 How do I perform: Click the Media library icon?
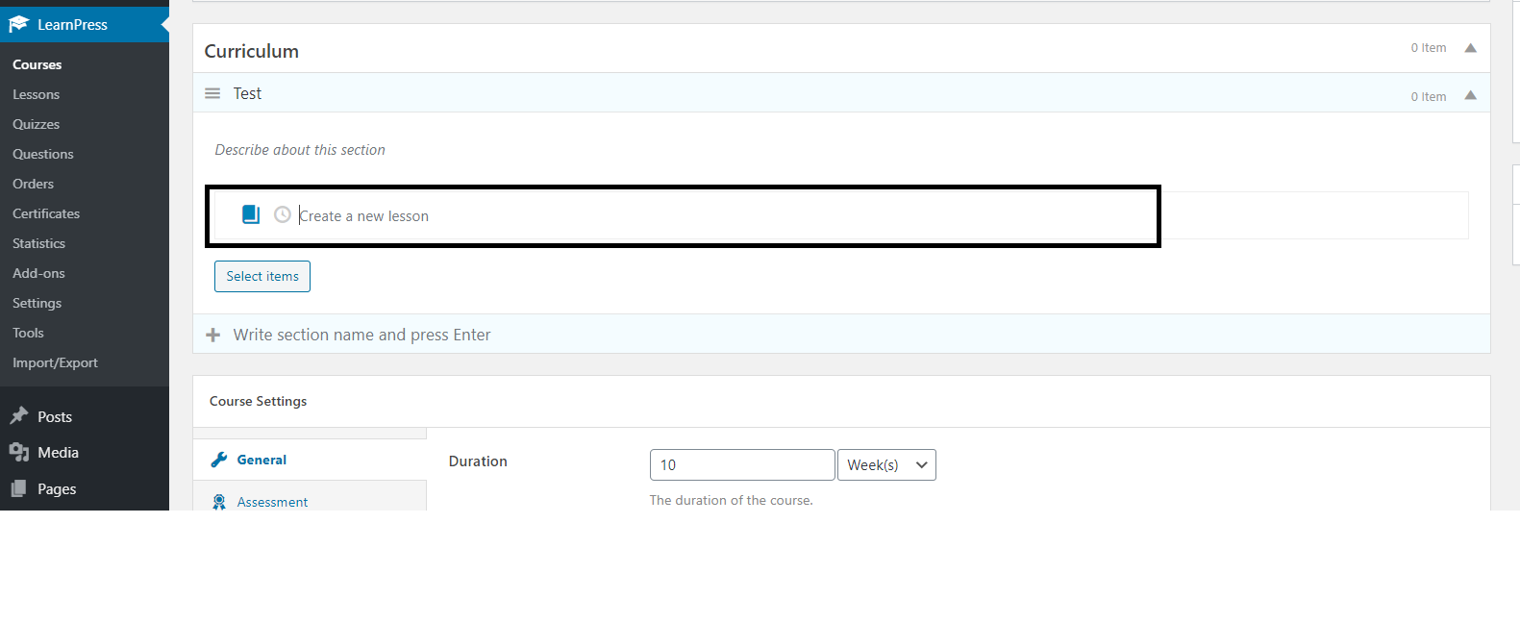point(19,452)
